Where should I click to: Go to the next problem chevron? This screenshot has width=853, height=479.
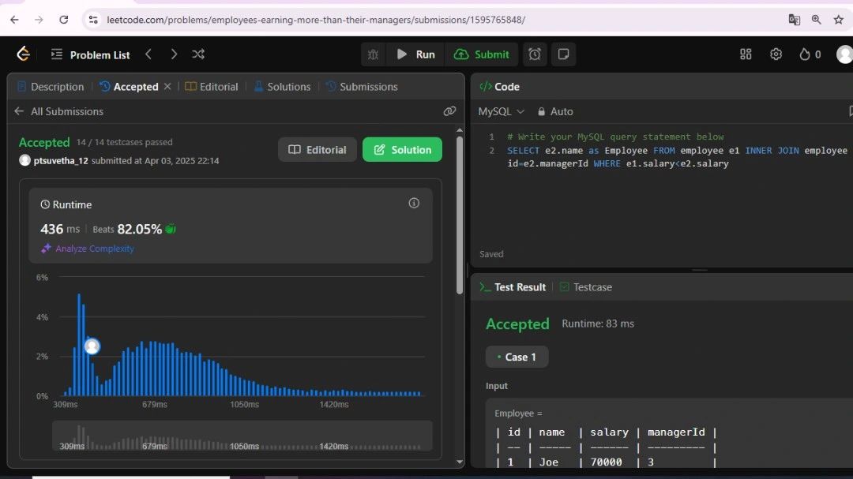click(x=174, y=54)
